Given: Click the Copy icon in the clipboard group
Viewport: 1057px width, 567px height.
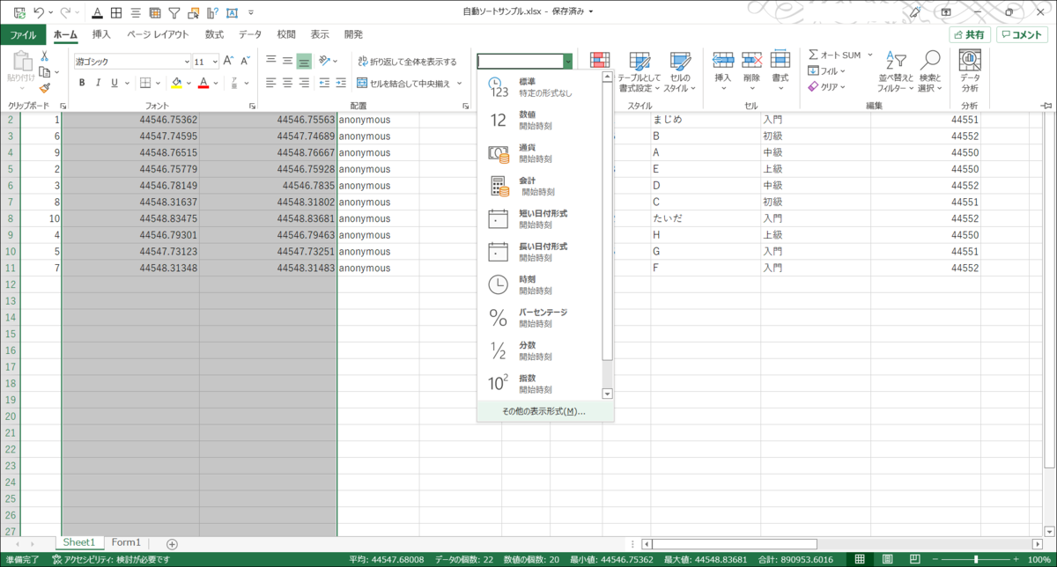Looking at the screenshot, I should click(43, 72).
